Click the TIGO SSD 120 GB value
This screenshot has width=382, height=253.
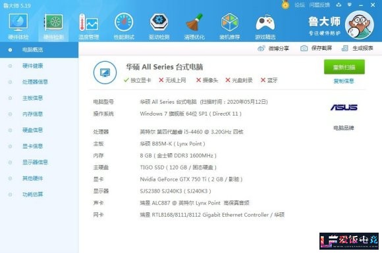pyautogui.click(x=178, y=168)
